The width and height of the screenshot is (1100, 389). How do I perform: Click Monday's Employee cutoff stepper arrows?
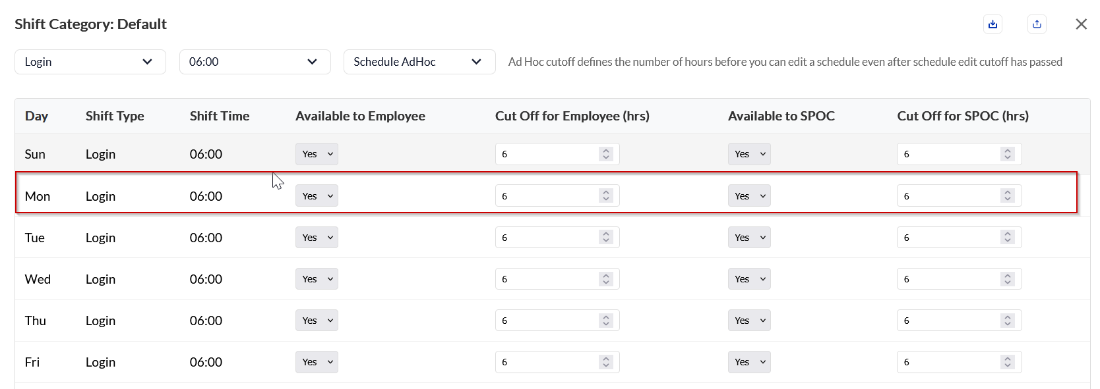pos(606,196)
